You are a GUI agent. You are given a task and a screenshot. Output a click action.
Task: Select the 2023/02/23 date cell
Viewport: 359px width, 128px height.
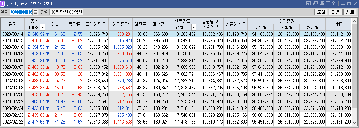tap(13, 115)
